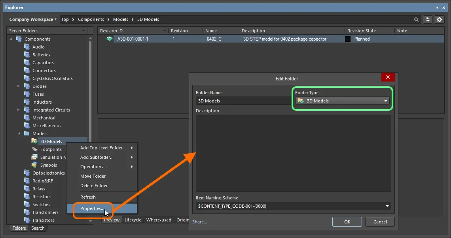Close the Edit Folder dialog with red X
Screen dimensions: 451x238
point(388,78)
